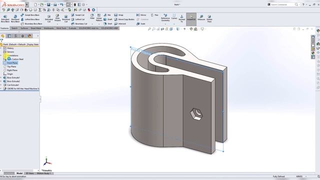Select the Delete Face tool

[209, 18]
